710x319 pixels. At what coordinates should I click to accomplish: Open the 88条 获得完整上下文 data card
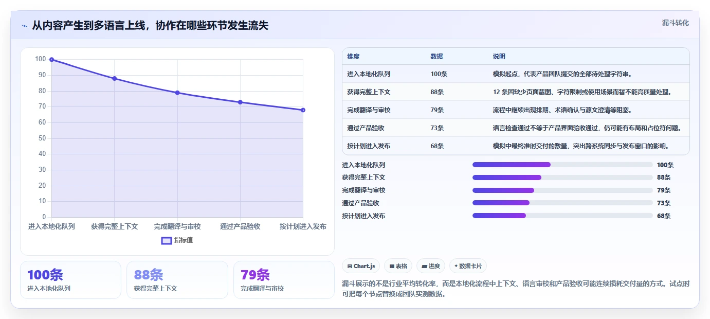point(177,280)
